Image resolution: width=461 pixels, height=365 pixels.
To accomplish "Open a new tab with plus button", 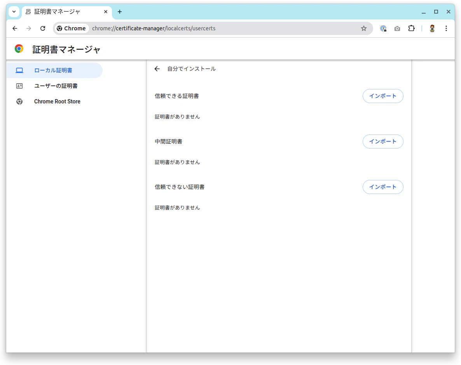I will click(120, 12).
